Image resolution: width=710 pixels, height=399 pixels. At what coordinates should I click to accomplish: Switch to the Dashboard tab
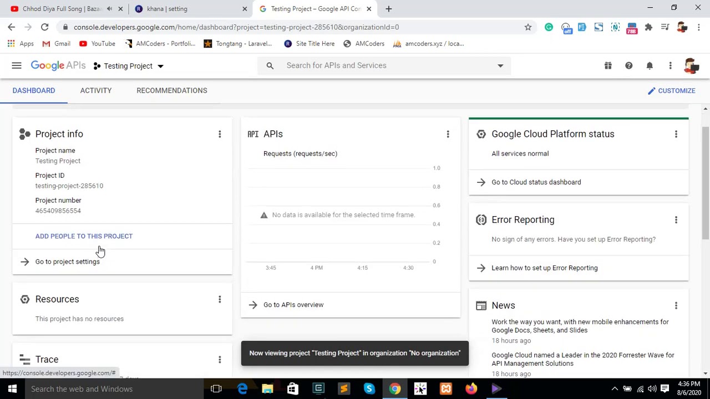point(34,90)
